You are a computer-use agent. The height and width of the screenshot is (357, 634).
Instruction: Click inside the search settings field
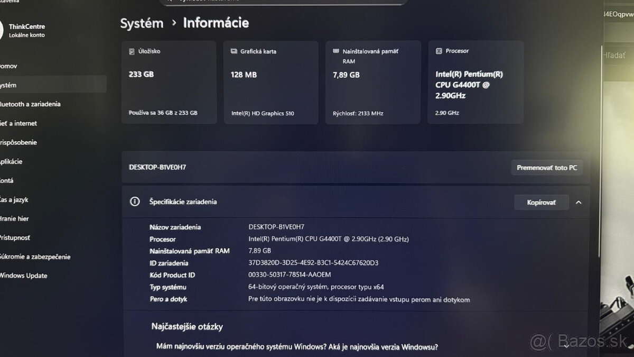285,2
